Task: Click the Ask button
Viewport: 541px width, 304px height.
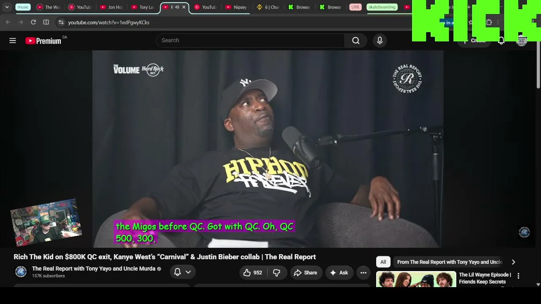Action: coord(339,273)
